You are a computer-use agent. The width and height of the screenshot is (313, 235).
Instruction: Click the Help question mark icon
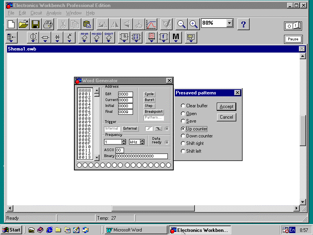coord(243,24)
